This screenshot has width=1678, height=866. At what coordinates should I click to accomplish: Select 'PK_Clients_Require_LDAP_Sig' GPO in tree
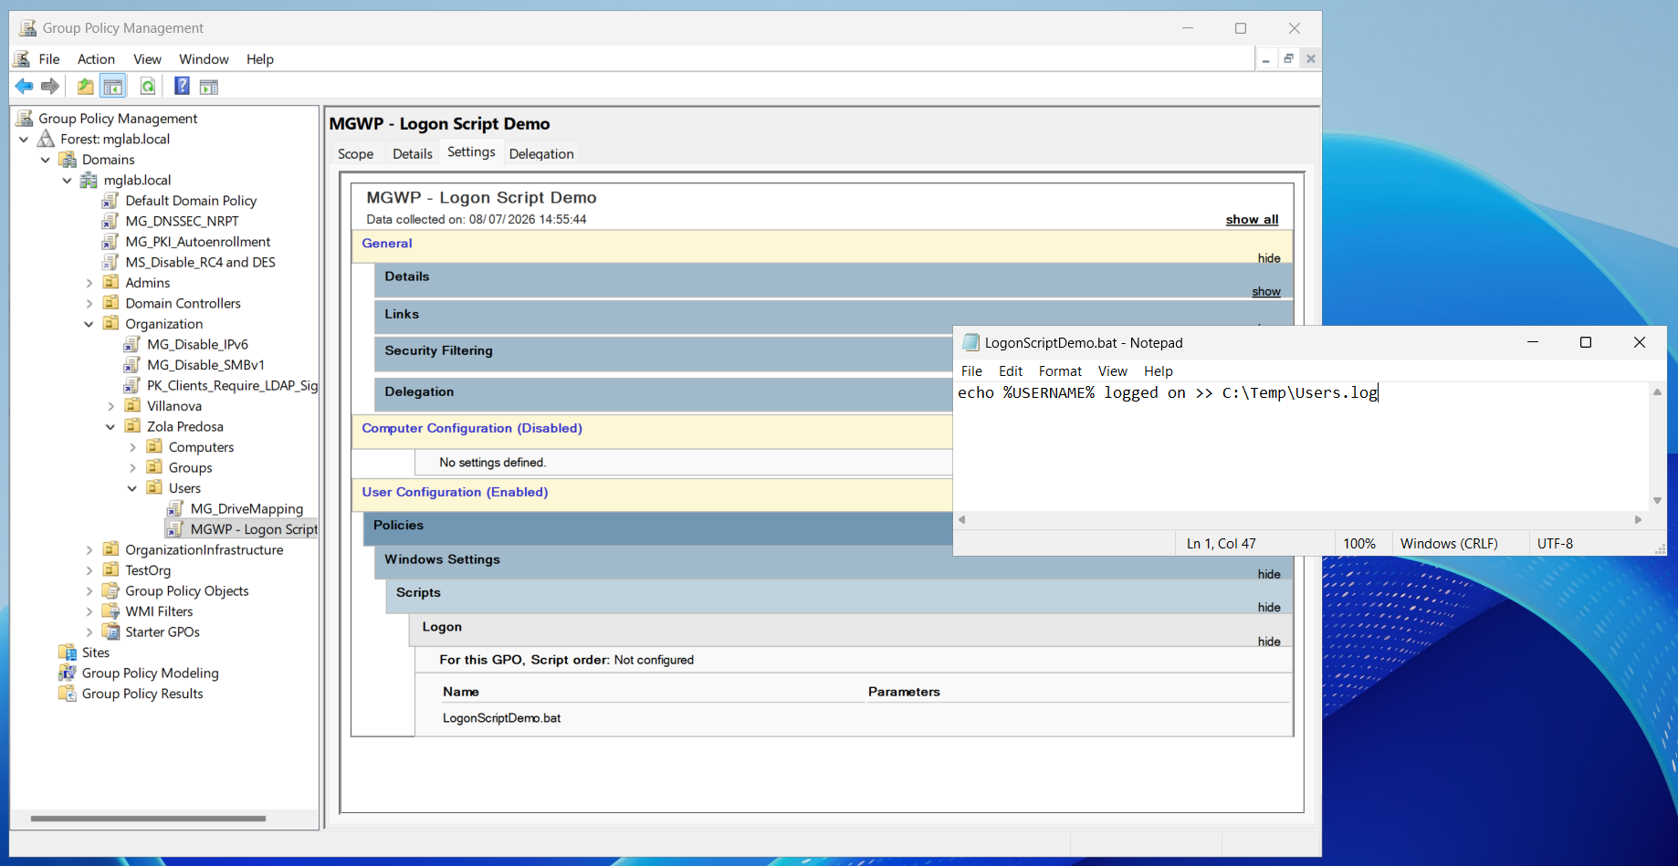(x=232, y=385)
